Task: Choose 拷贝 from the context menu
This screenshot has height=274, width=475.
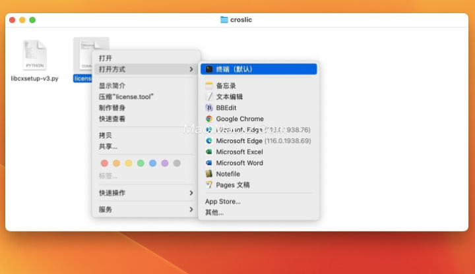Action: click(106, 136)
